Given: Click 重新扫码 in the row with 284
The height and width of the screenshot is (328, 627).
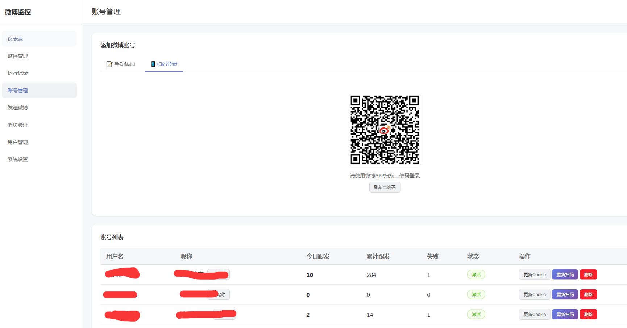Looking at the screenshot, I should click(x=565, y=274).
